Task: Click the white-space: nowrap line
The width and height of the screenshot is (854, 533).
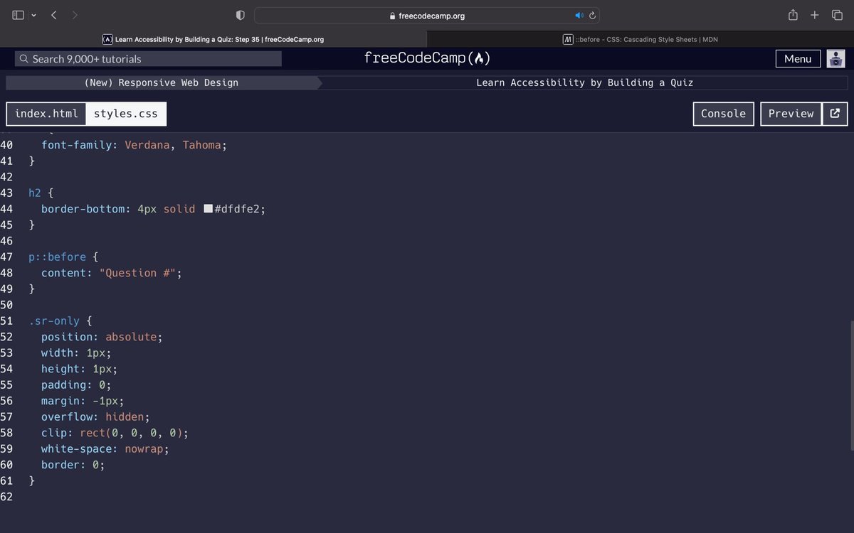Action: (x=105, y=449)
